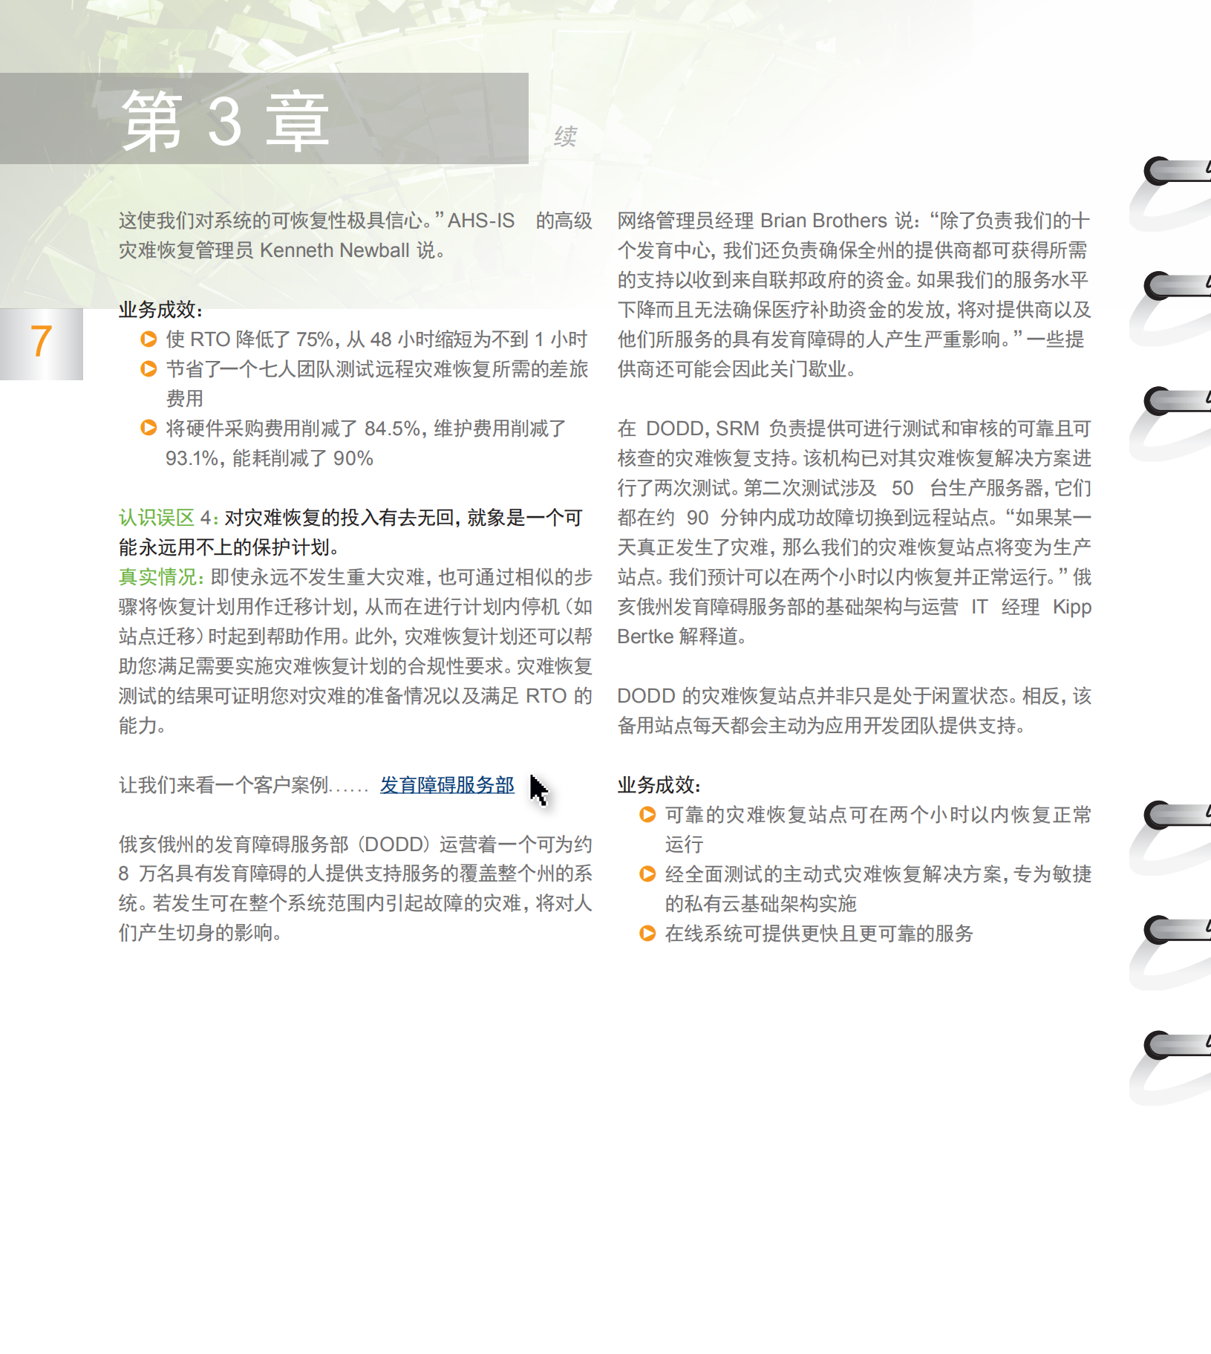Click the 认识误区 4 green label

point(165,518)
